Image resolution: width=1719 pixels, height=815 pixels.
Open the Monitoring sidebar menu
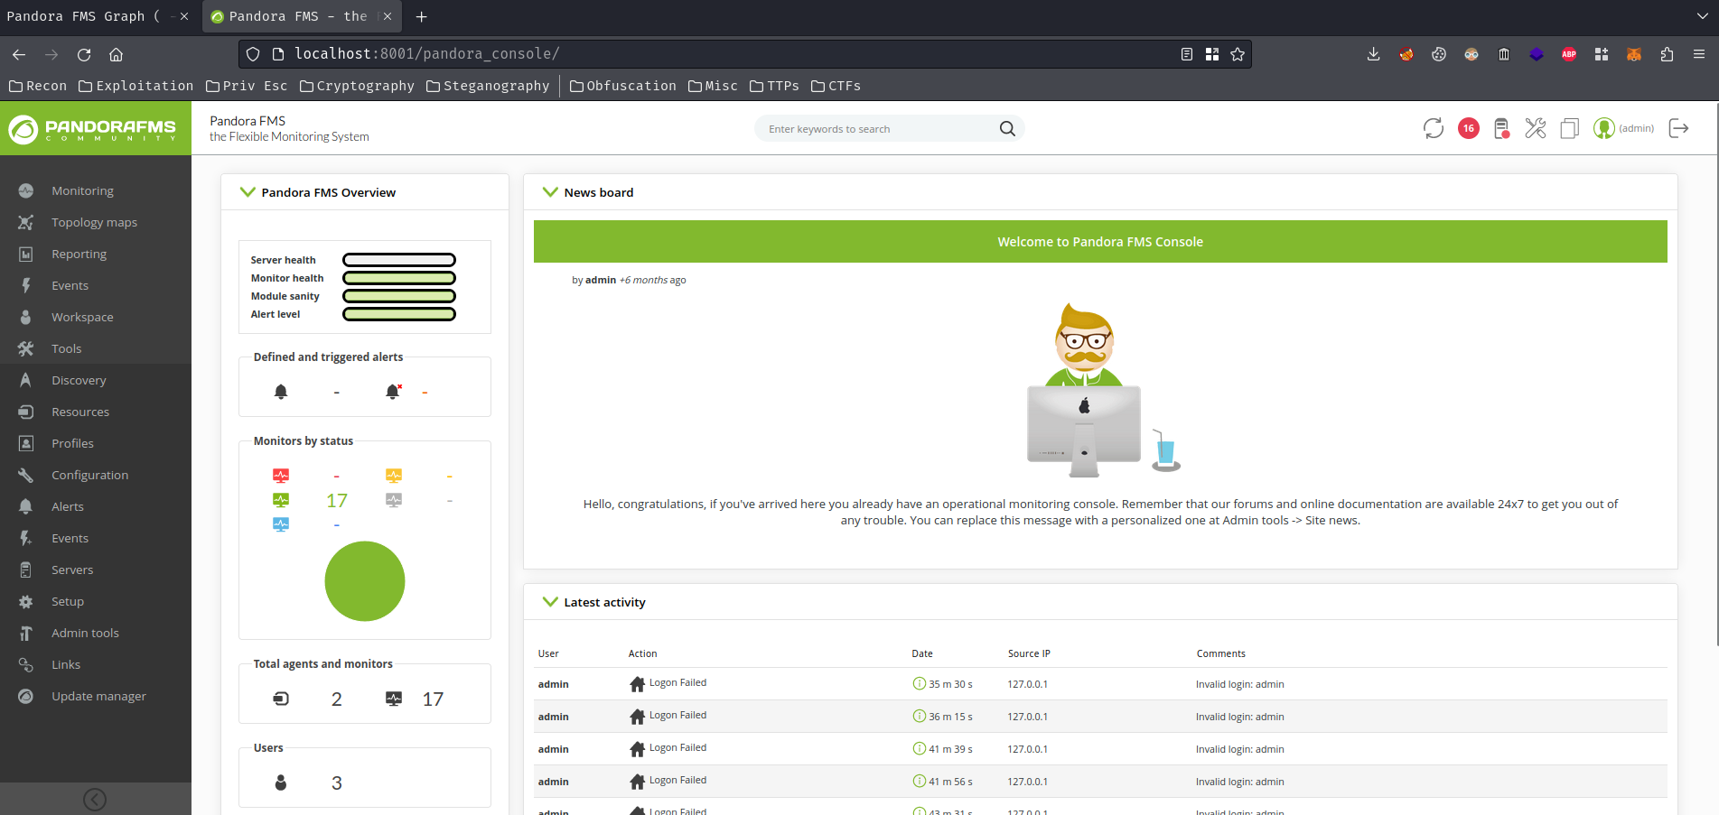point(82,190)
